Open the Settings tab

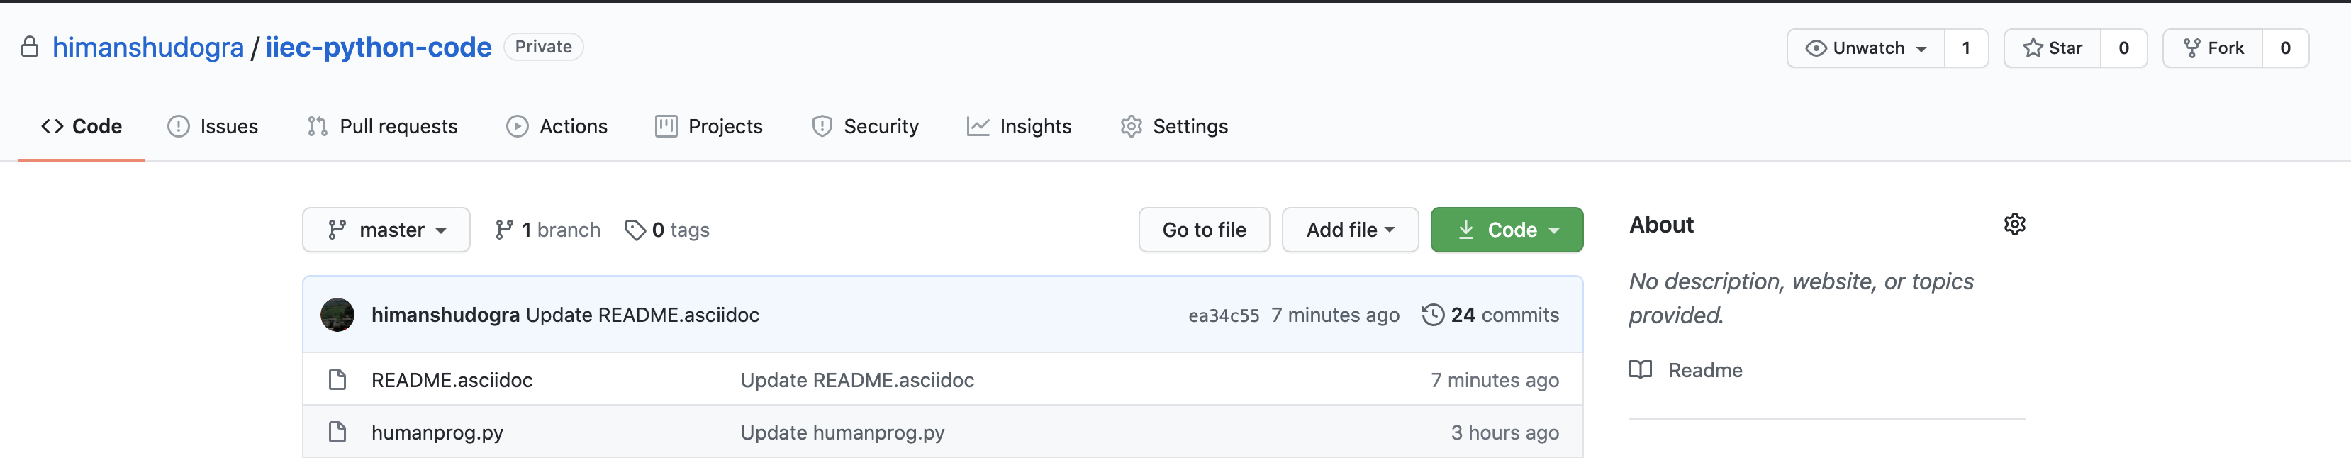click(1173, 127)
